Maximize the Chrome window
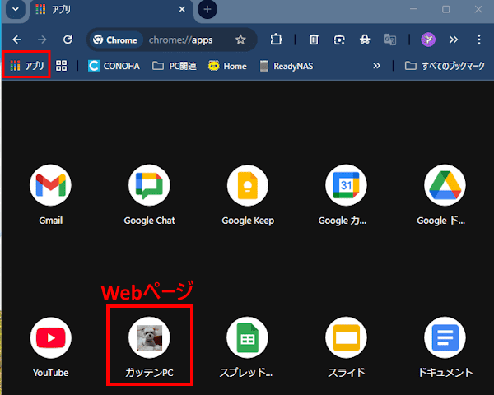This screenshot has width=494, height=395. tap(445, 9)
